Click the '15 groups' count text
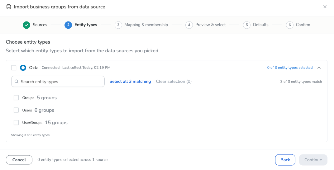 [x=56, y=123]
